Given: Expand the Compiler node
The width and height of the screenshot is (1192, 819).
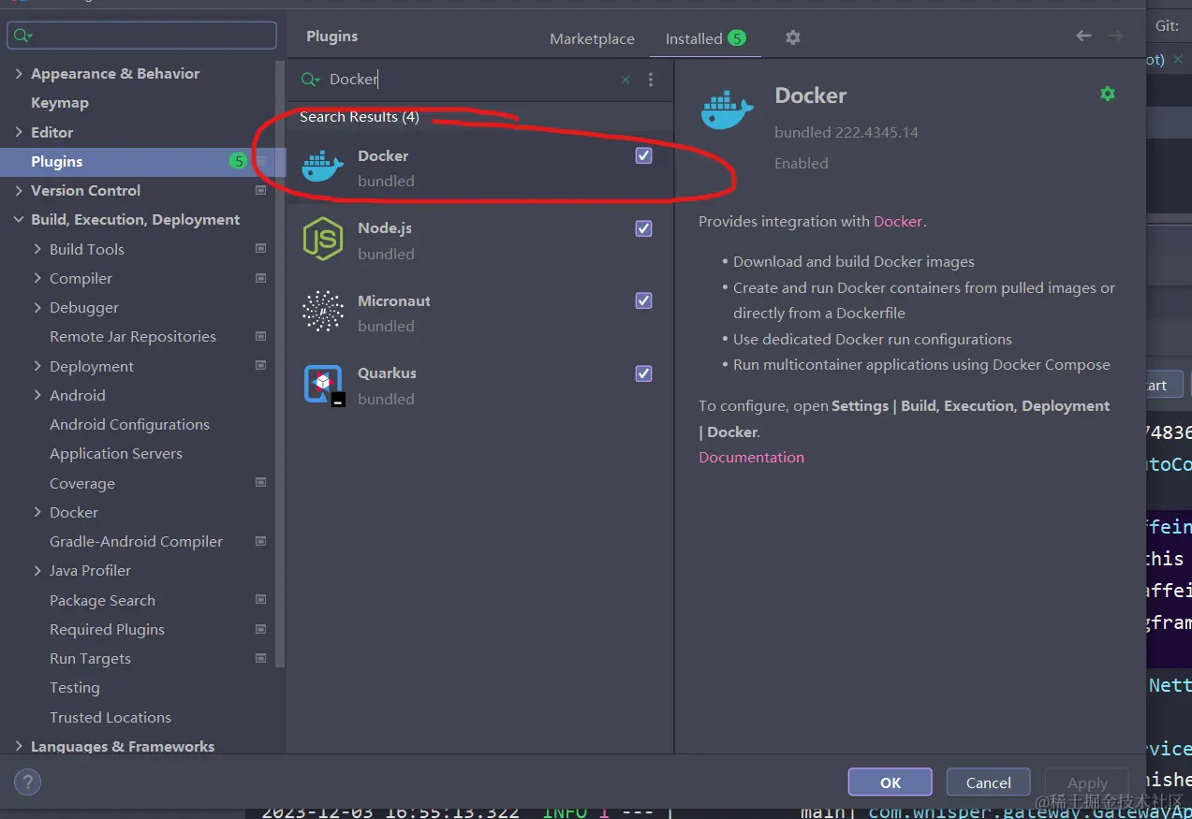Looking at the screenshot, I should pyautogui.click(x=37, y=278).
